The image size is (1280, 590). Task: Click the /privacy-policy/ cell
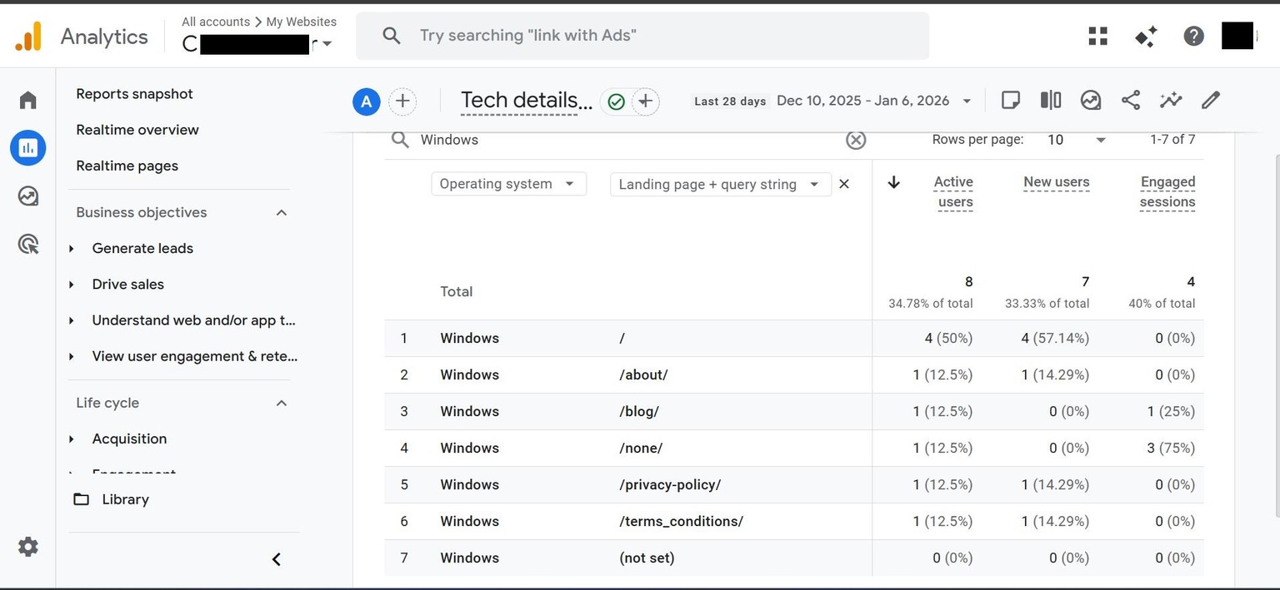(x=670, y=484)
